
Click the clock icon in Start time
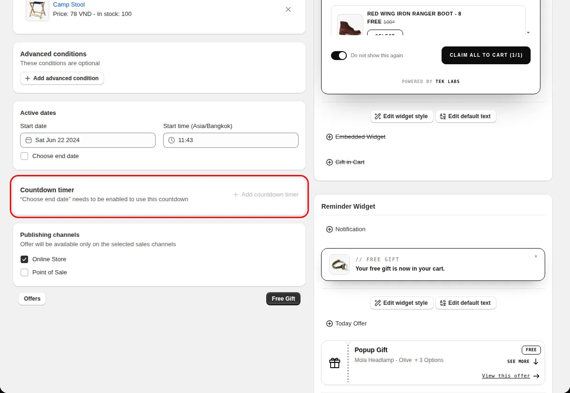pyautogui.click(x=172, y=140)
